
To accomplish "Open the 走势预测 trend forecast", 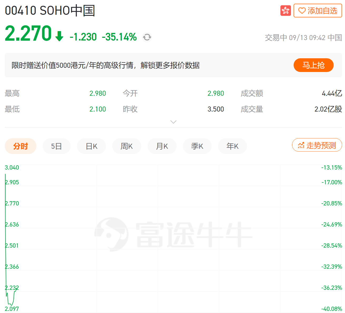I will point(317,145).
